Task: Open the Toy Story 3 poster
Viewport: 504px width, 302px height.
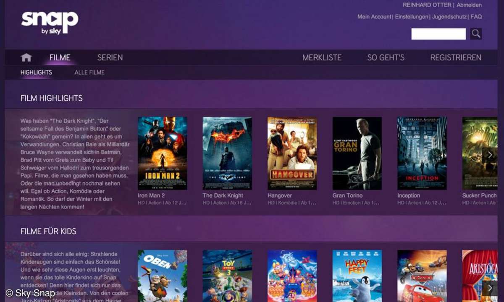Action: 227,276
